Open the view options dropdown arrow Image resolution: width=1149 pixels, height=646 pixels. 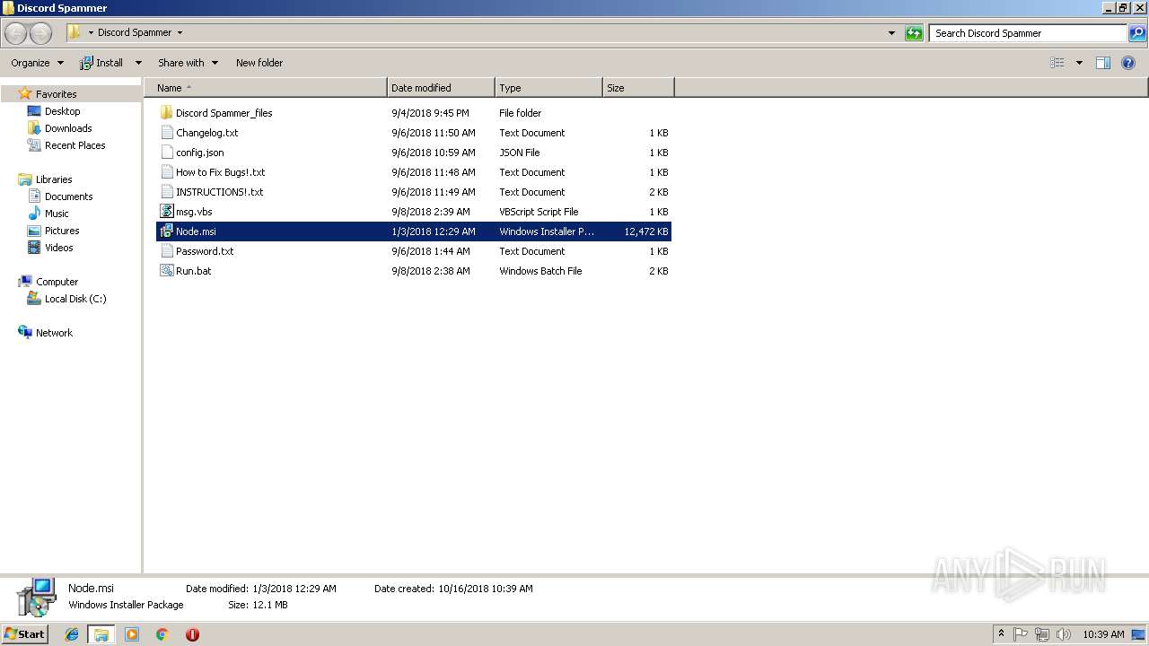[1079, 63]
